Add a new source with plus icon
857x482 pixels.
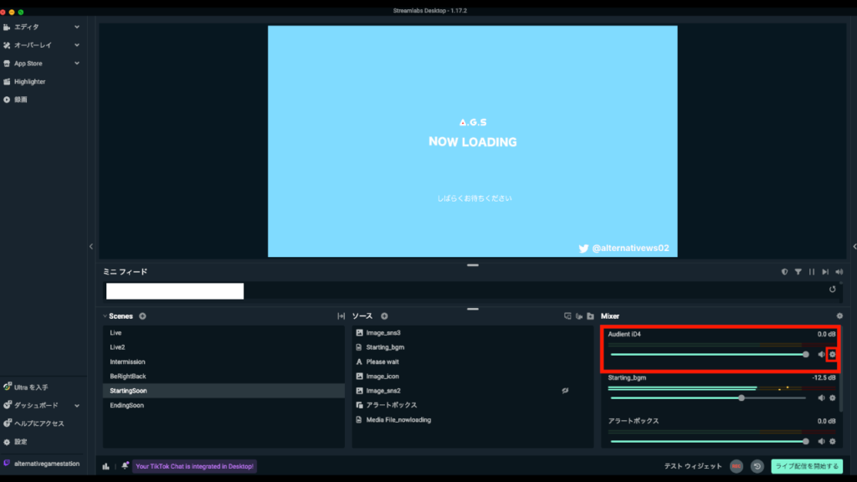click(384, 316)
